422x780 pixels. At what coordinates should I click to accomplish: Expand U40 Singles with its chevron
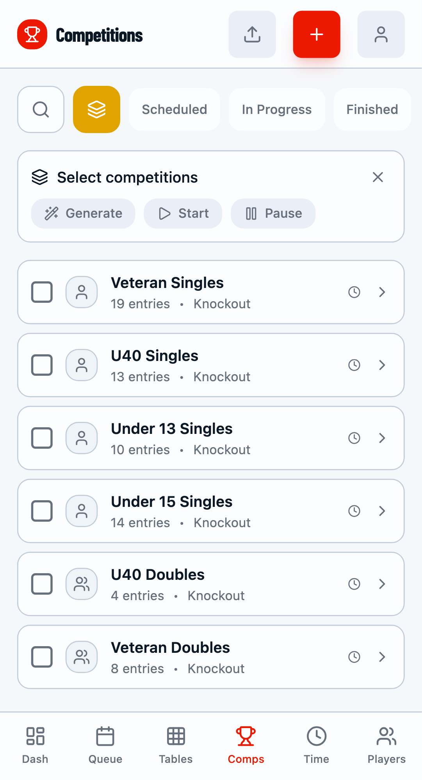382,365
